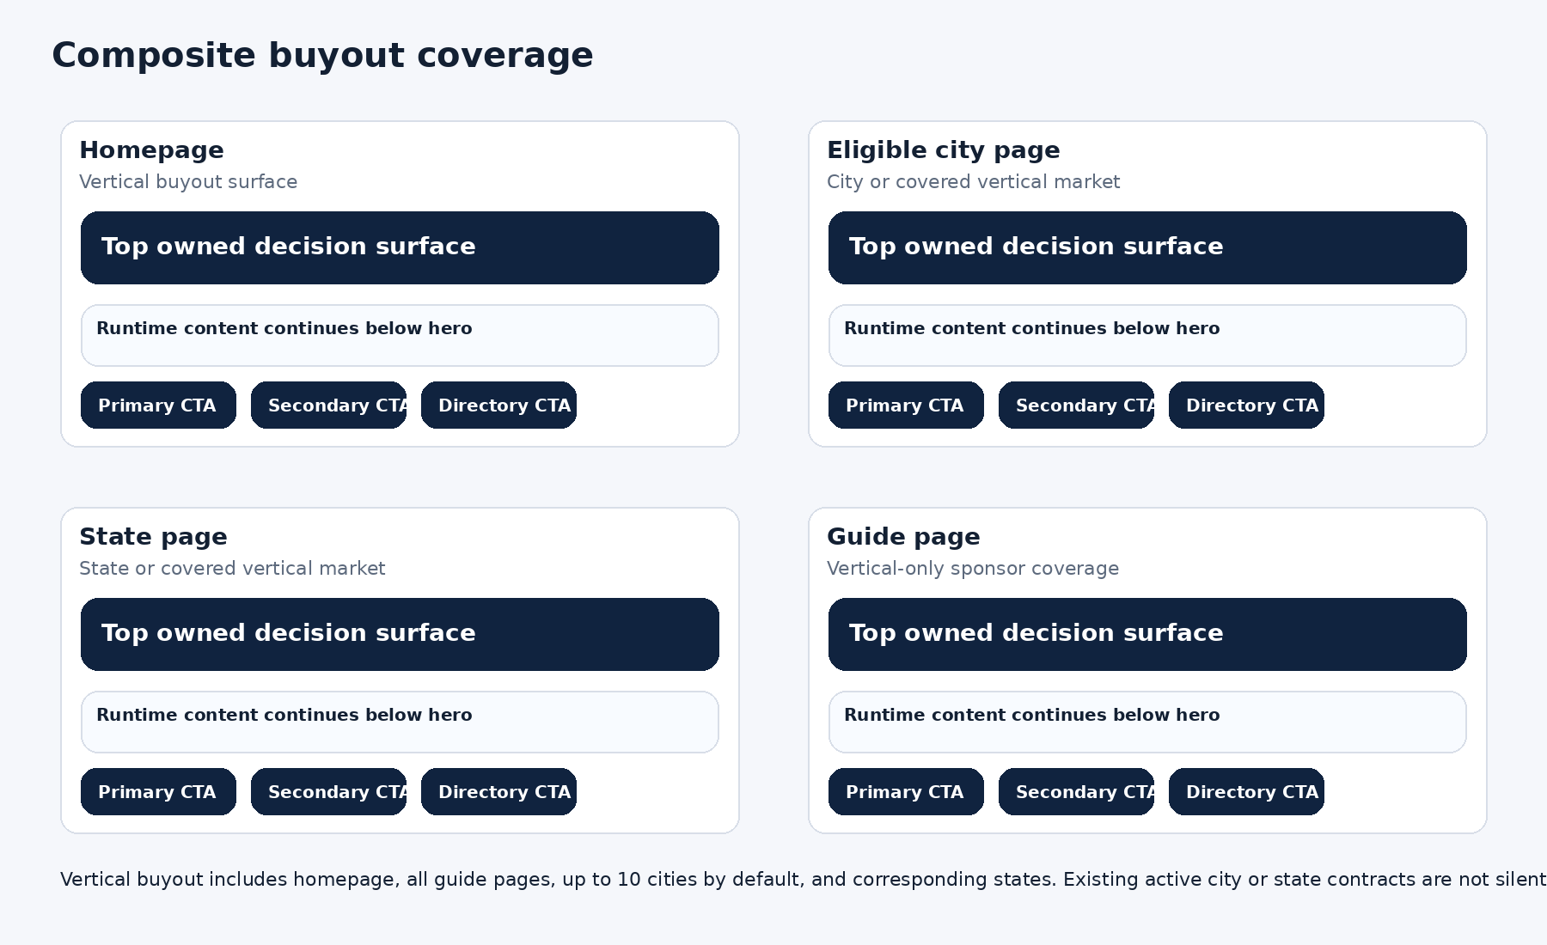Select the Homepage card heading

(x=151, y=149)
